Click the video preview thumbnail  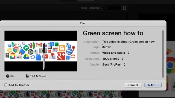pos(41,51)
